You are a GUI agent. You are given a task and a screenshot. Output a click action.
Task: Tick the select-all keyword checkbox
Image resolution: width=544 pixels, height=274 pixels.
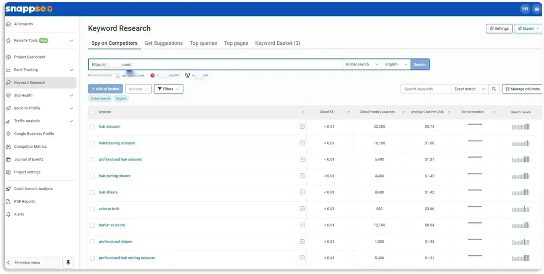coord(92,112)
